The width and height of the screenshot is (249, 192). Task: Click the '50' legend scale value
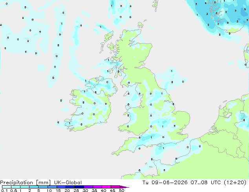click(x=122, y=190)
